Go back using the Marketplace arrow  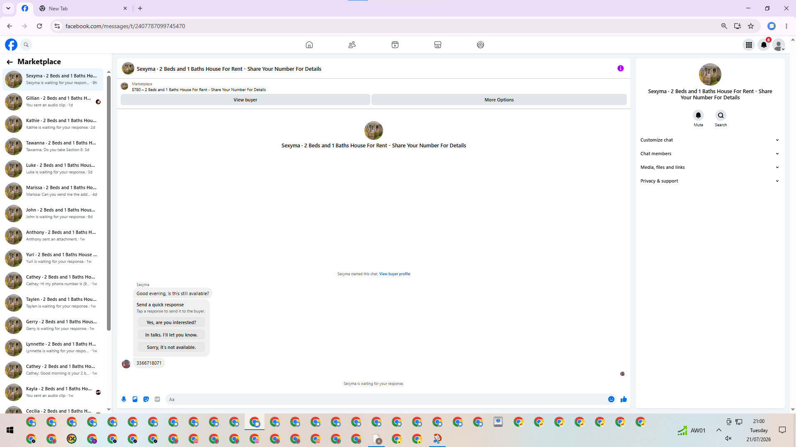pyautogui.click(x=10, y=62)
